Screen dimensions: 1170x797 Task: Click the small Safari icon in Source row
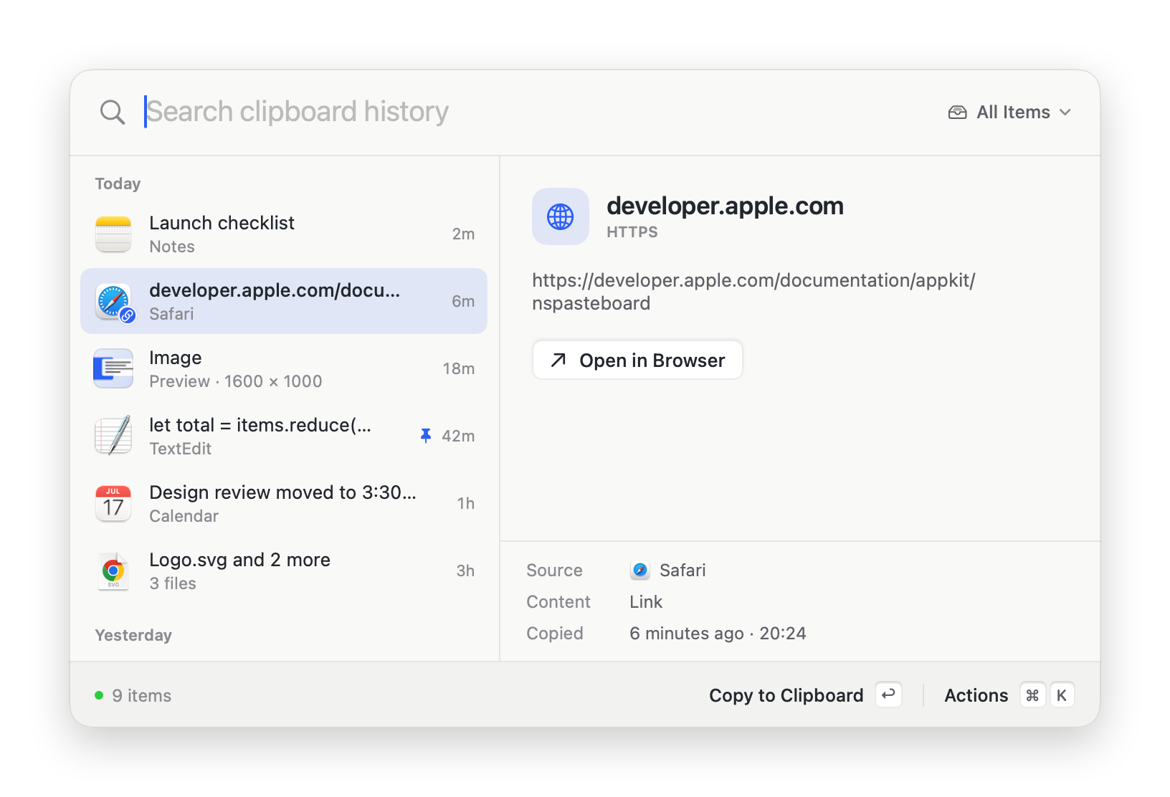coord(640,571)
